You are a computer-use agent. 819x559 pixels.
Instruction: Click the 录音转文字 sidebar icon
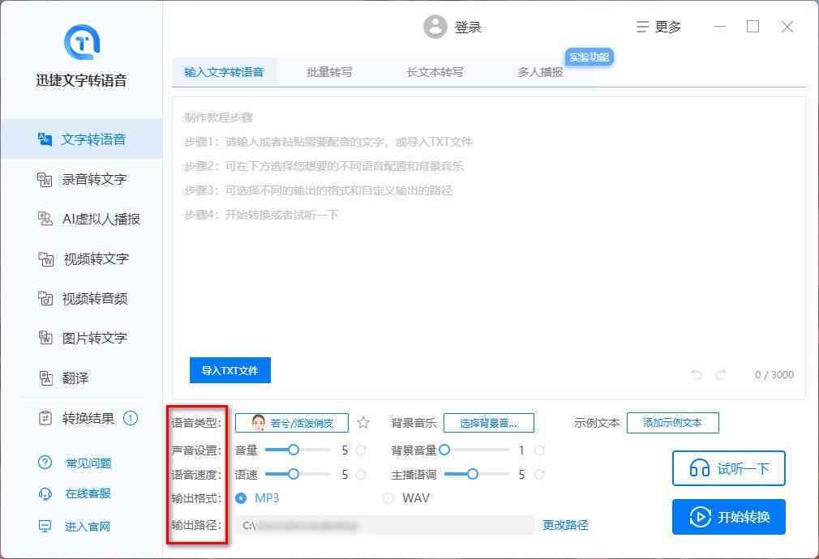click(45, 180)
